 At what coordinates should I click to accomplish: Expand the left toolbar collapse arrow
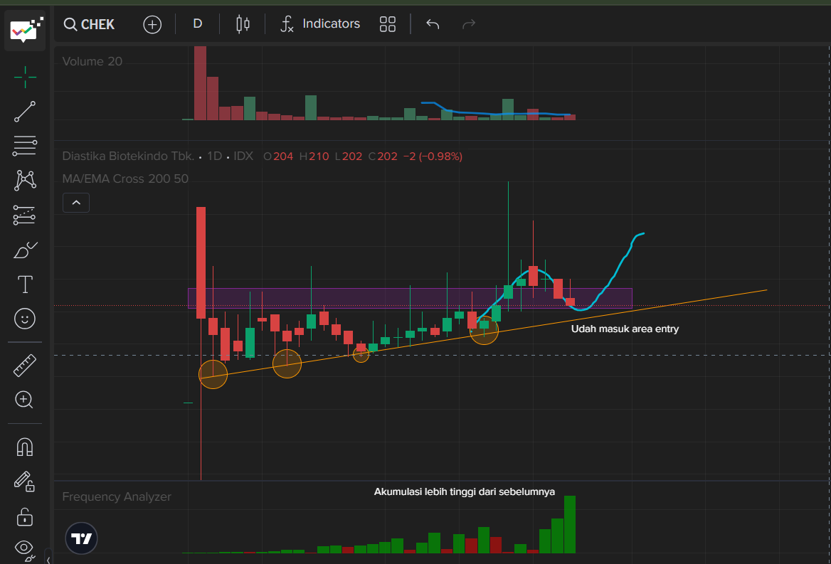[x=48, y=559]
